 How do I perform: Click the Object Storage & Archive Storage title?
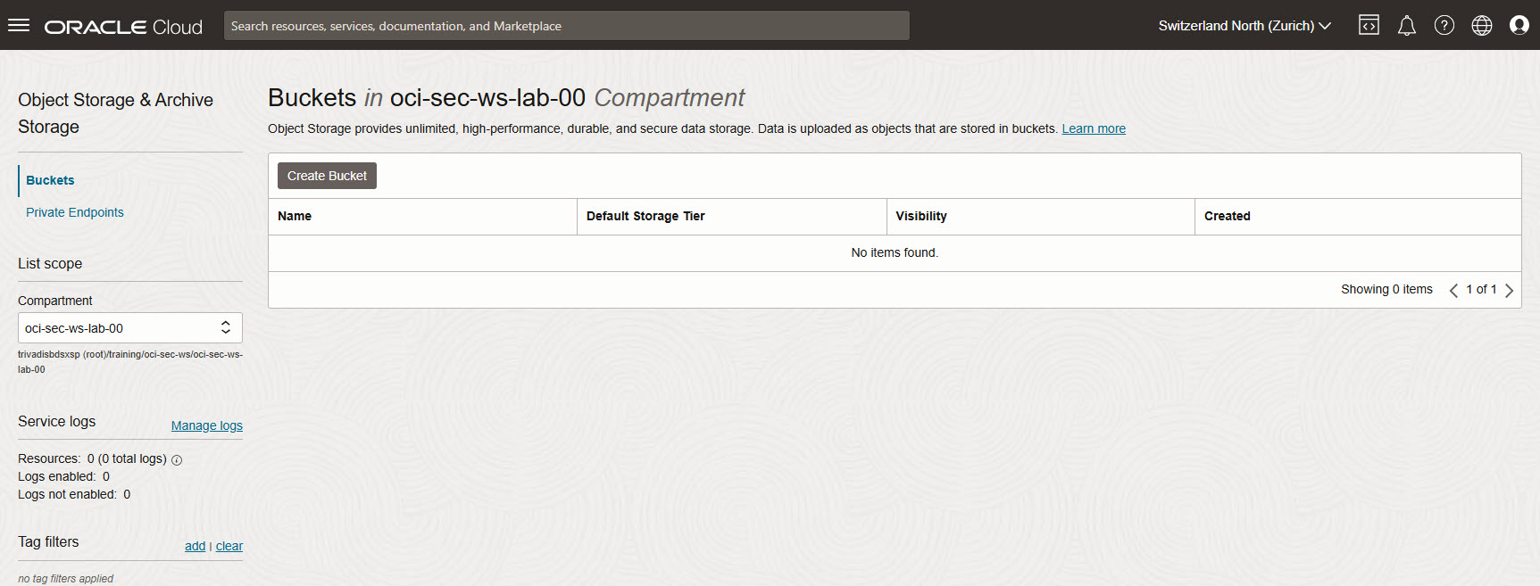[x=116, y=113]
